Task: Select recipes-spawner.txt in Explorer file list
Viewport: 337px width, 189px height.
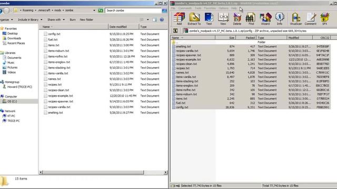Action: 61,101
